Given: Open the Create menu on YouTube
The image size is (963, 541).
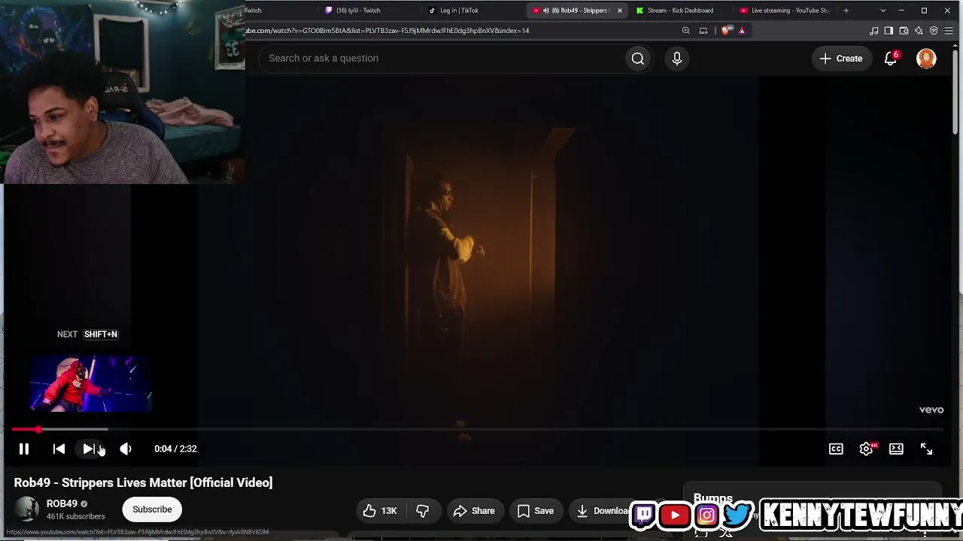Looking at the screenshot, I should pos(841,58).
